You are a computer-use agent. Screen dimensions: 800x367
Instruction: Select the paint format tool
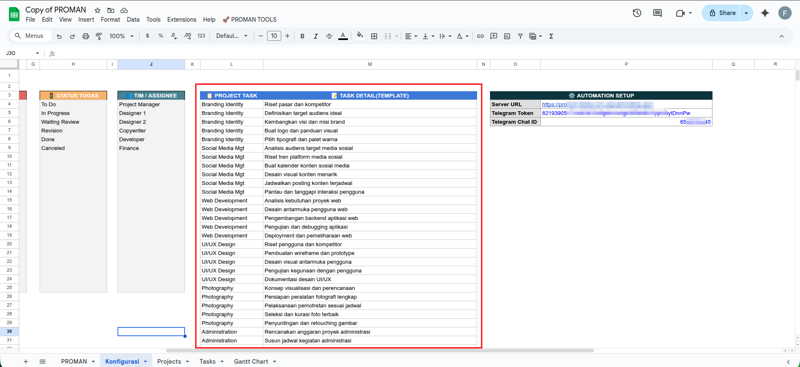tap(99, 36)
